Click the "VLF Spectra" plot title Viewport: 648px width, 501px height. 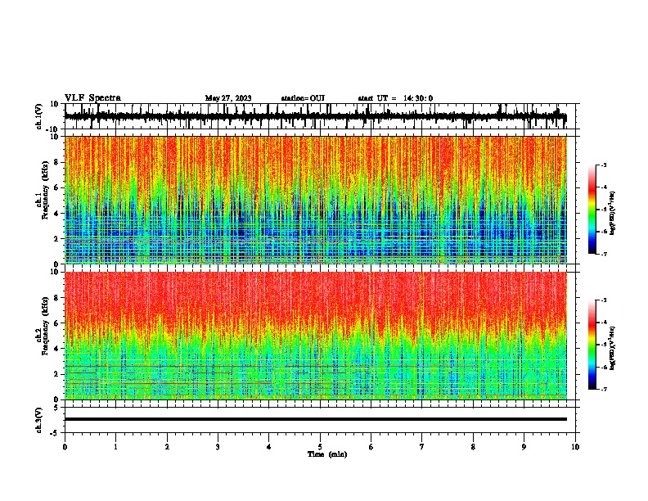[92, 98]
